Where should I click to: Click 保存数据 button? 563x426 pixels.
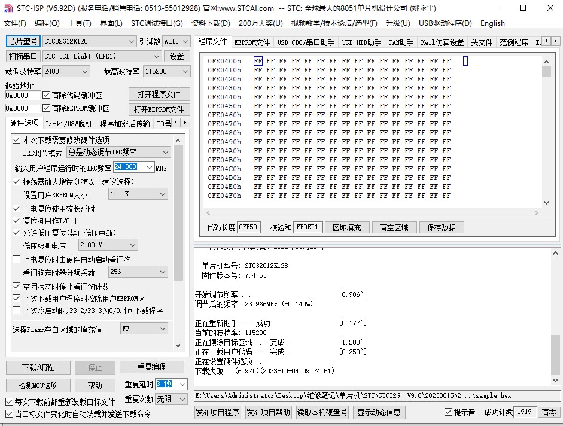442,227
